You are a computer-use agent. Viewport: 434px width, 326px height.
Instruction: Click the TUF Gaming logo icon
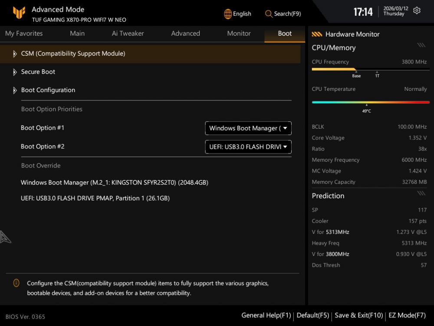(19, 13)
